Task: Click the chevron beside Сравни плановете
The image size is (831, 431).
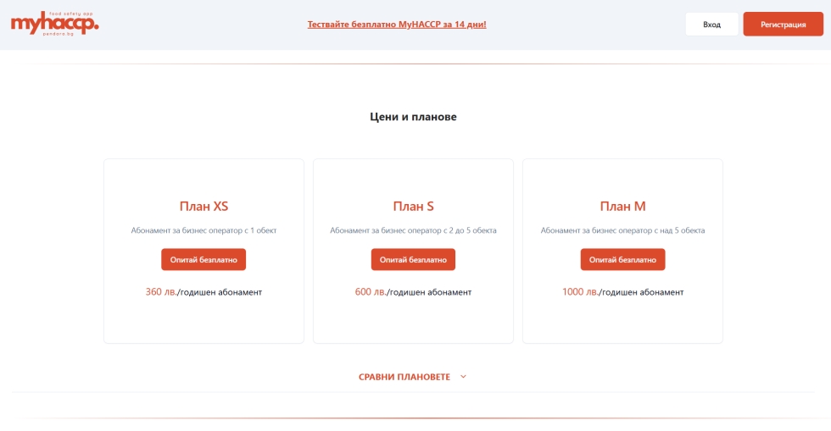Action: click(463, 377)
